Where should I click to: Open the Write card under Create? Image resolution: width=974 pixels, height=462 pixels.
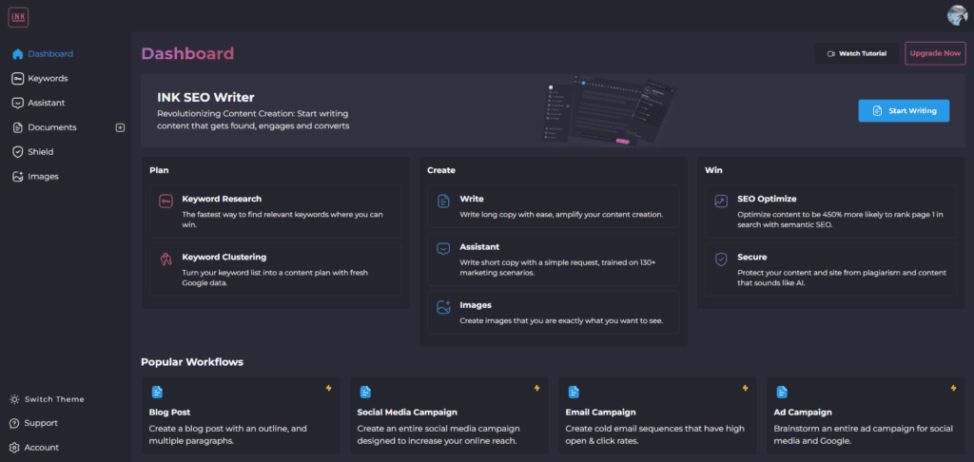553,206
